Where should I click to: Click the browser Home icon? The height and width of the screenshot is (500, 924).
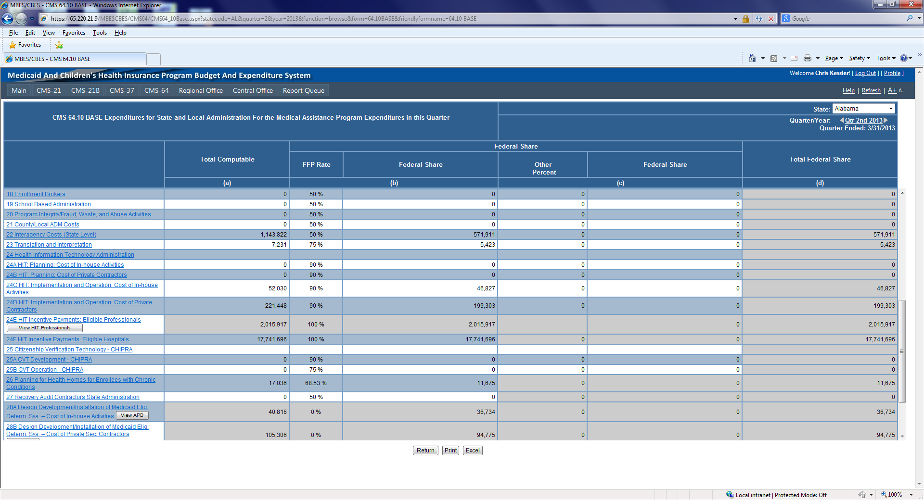click(x=752, y=58)
